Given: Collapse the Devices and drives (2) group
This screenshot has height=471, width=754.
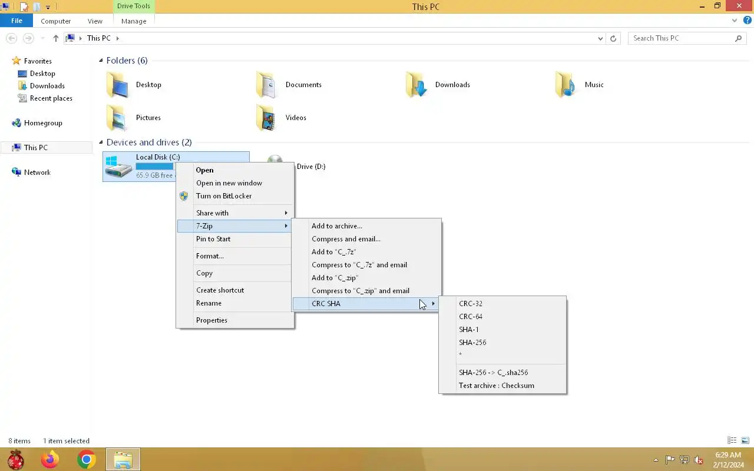Looking at the screenshot, I should click(x=101, y=142).
